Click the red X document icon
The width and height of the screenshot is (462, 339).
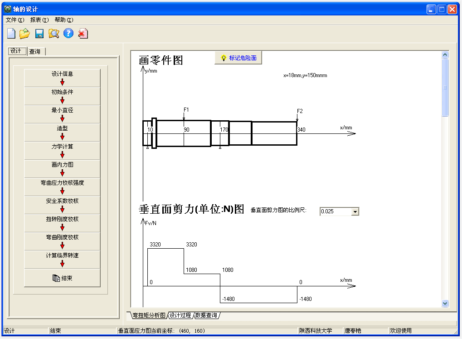pos(83,33)
